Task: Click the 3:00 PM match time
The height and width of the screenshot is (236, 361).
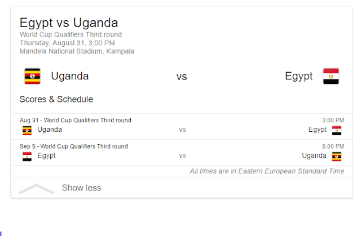Action: tap(333, 120)
